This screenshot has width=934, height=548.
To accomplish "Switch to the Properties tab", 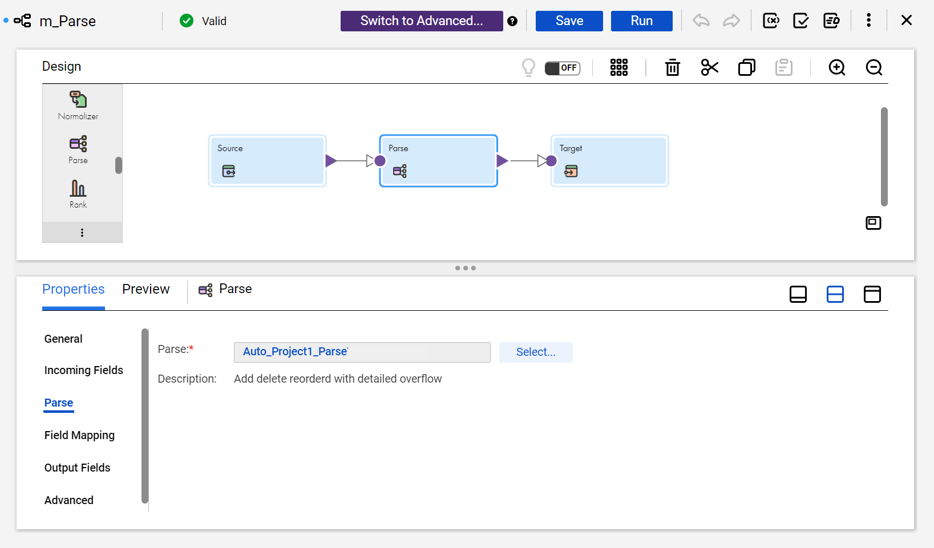I will 74,289.
